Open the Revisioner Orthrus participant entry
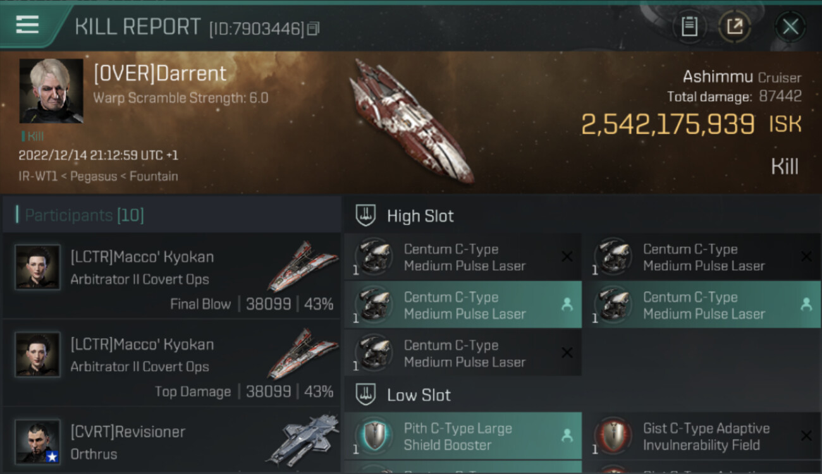Image resolution: width=822 pixels, height=474 pixels. pos(172,442)
